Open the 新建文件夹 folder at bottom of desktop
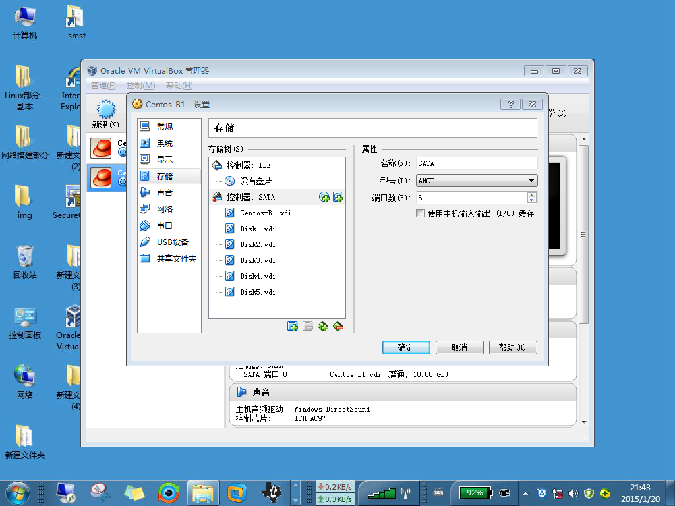The width and height of the screenshot is (675, 506). coord(24,442)
